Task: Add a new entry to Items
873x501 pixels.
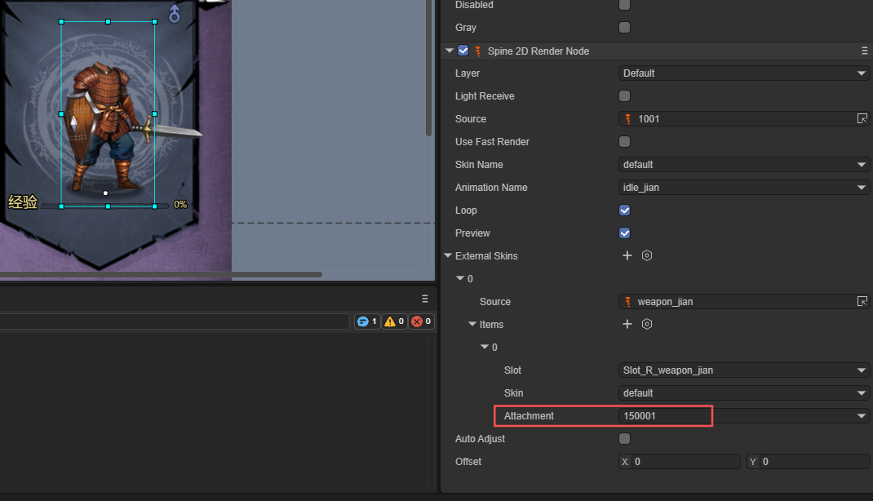Action: pyautogui.click(x=627, y=324)
